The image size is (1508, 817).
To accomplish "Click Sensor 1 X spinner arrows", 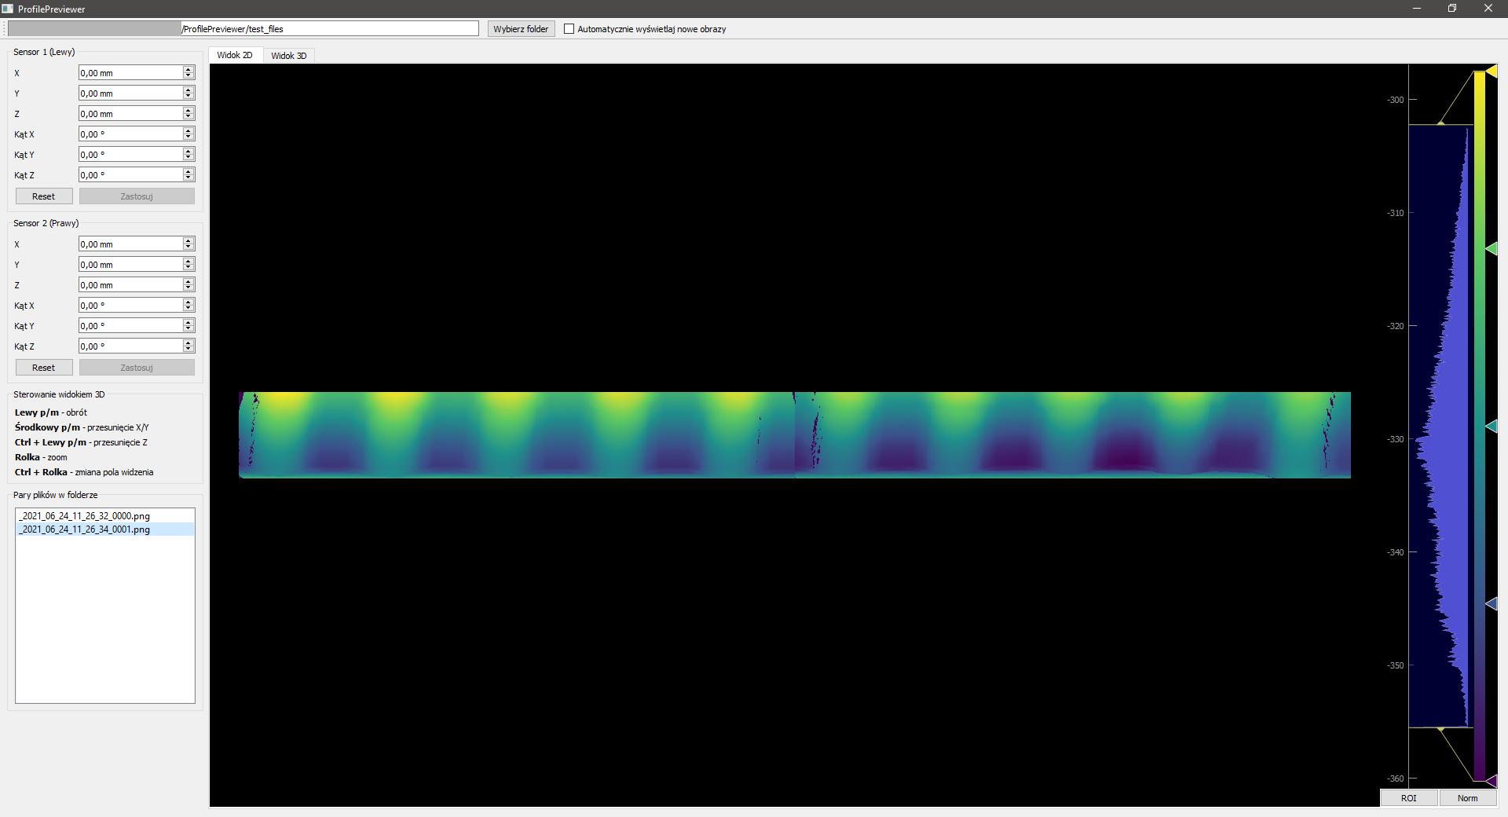I will point(188,72).
